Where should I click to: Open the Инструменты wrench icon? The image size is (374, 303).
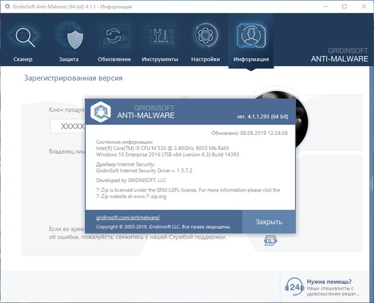(x=160, y=36)
